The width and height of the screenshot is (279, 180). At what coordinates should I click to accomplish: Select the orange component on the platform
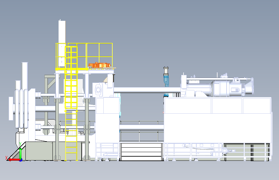(99, 65)
